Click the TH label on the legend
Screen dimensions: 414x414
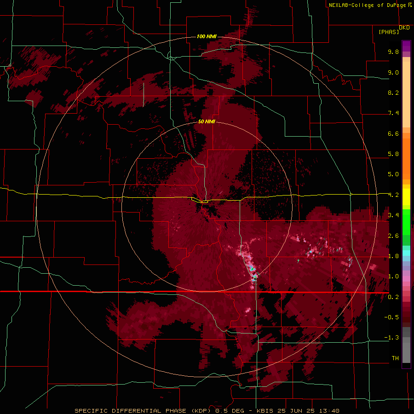(395, 358)
